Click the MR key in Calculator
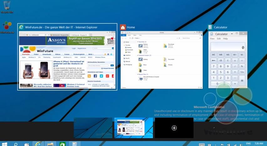 click(x=221, y=55)
